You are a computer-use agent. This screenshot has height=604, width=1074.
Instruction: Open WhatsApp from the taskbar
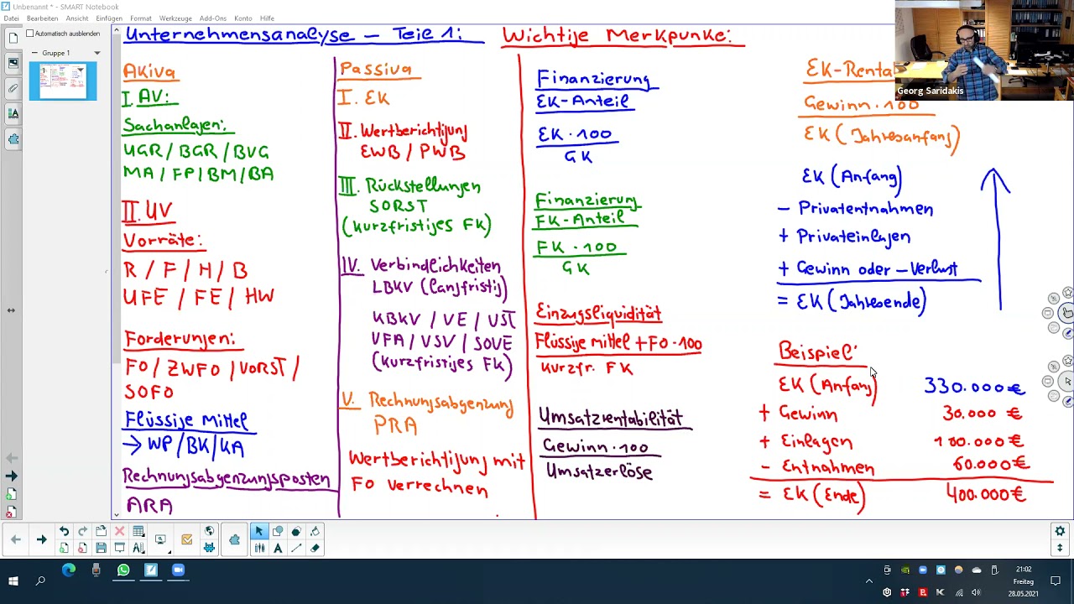123,571
